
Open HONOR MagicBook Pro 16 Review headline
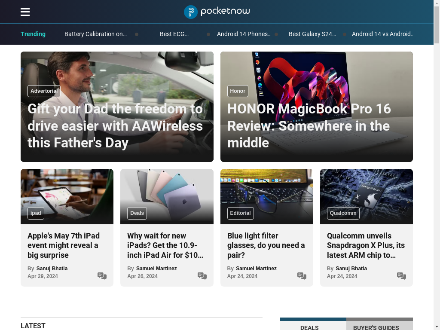[x=309, y=126]
